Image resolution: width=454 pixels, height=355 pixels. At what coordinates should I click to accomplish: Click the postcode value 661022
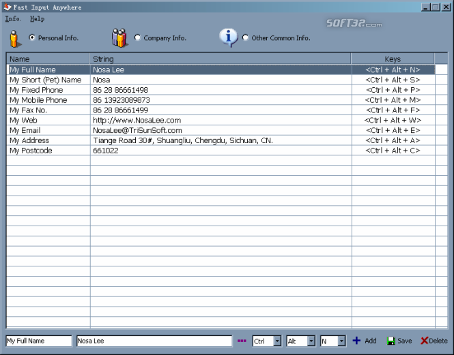106,151
